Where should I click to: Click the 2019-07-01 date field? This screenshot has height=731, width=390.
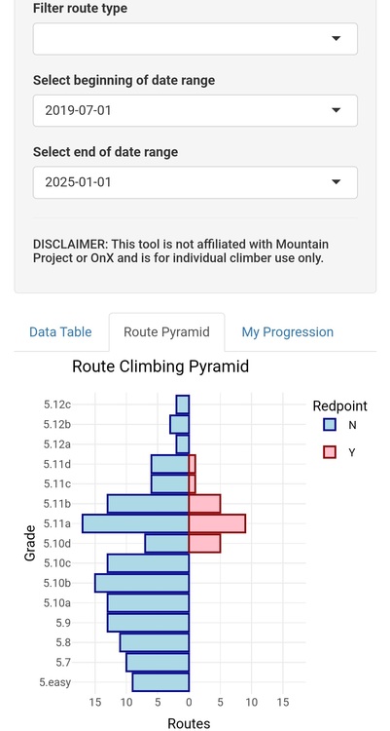(195, 110)
